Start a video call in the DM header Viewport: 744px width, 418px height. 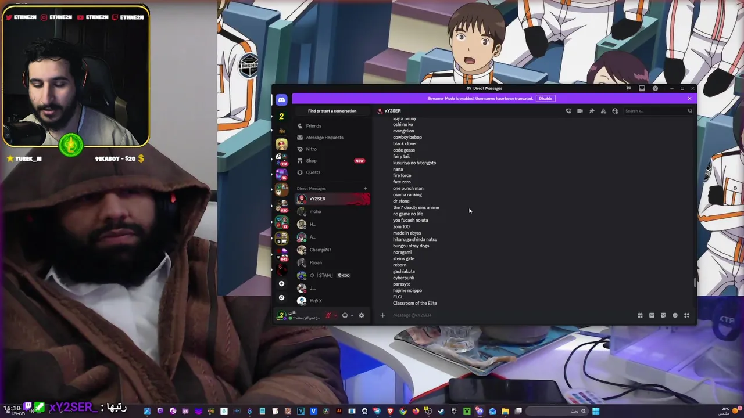(x=580, y=111)
